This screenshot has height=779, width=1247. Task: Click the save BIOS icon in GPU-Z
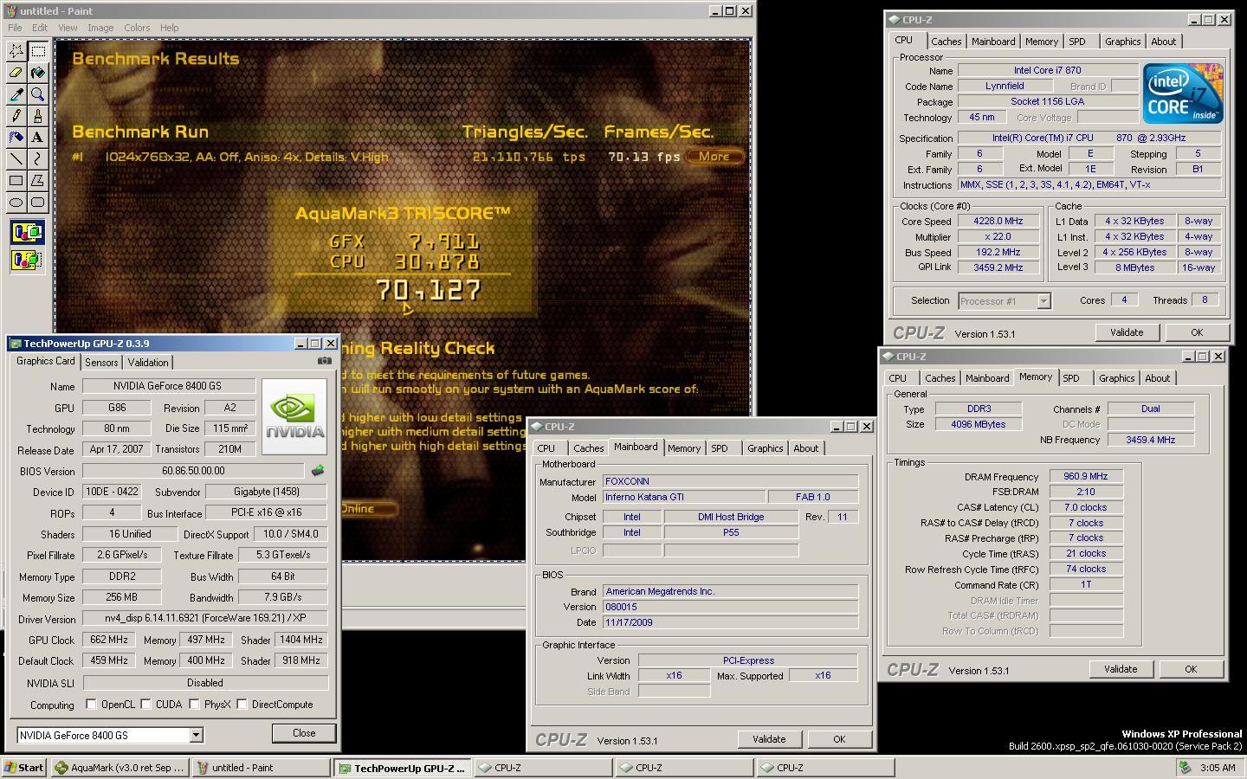tap(318, 471)
